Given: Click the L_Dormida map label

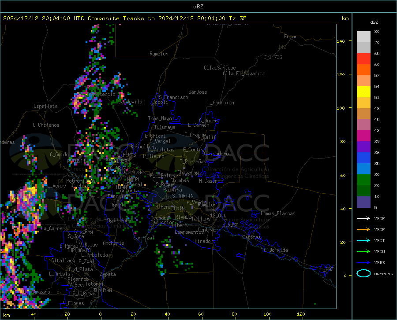Looking at the screenshot, I should point(275,250).
